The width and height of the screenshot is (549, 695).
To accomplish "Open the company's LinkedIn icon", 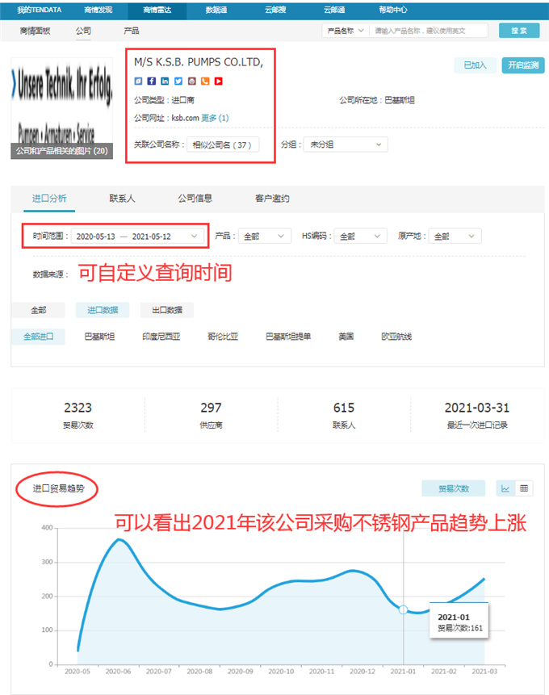I will tap(165, 81).
